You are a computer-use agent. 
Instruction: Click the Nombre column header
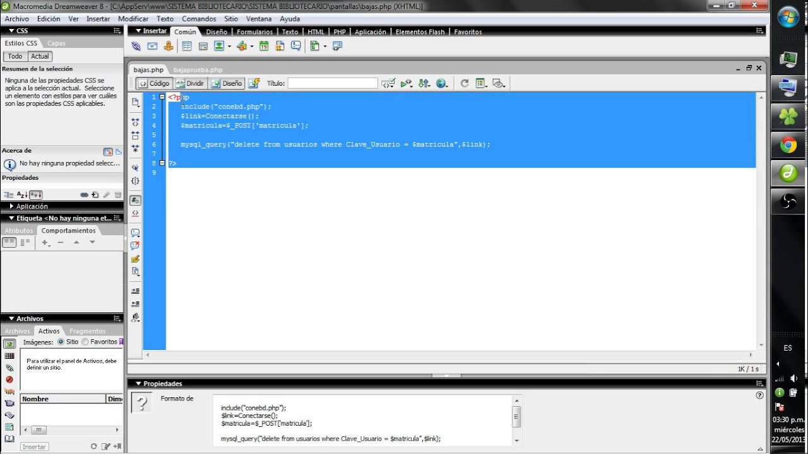62,399
